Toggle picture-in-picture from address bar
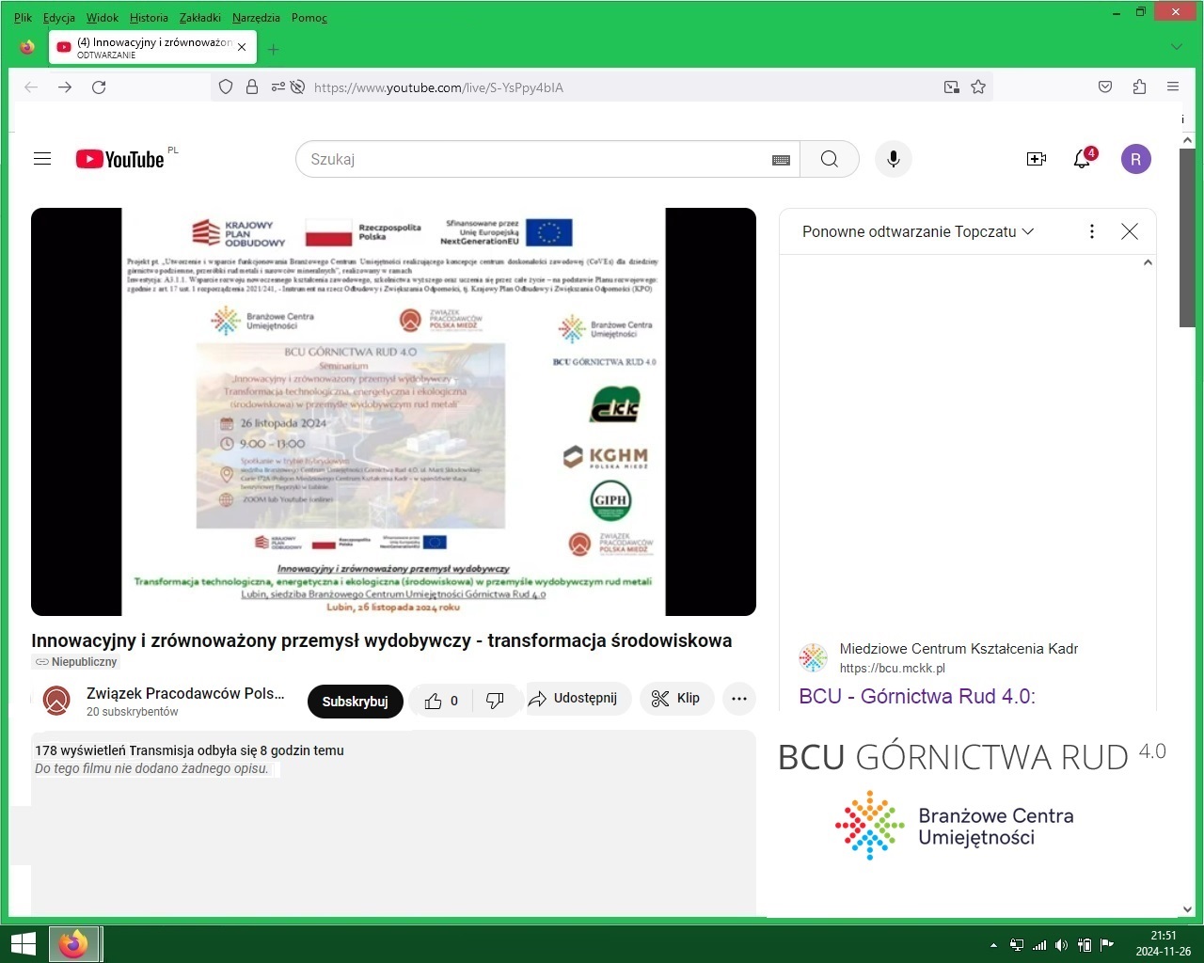 pos(952,87)
